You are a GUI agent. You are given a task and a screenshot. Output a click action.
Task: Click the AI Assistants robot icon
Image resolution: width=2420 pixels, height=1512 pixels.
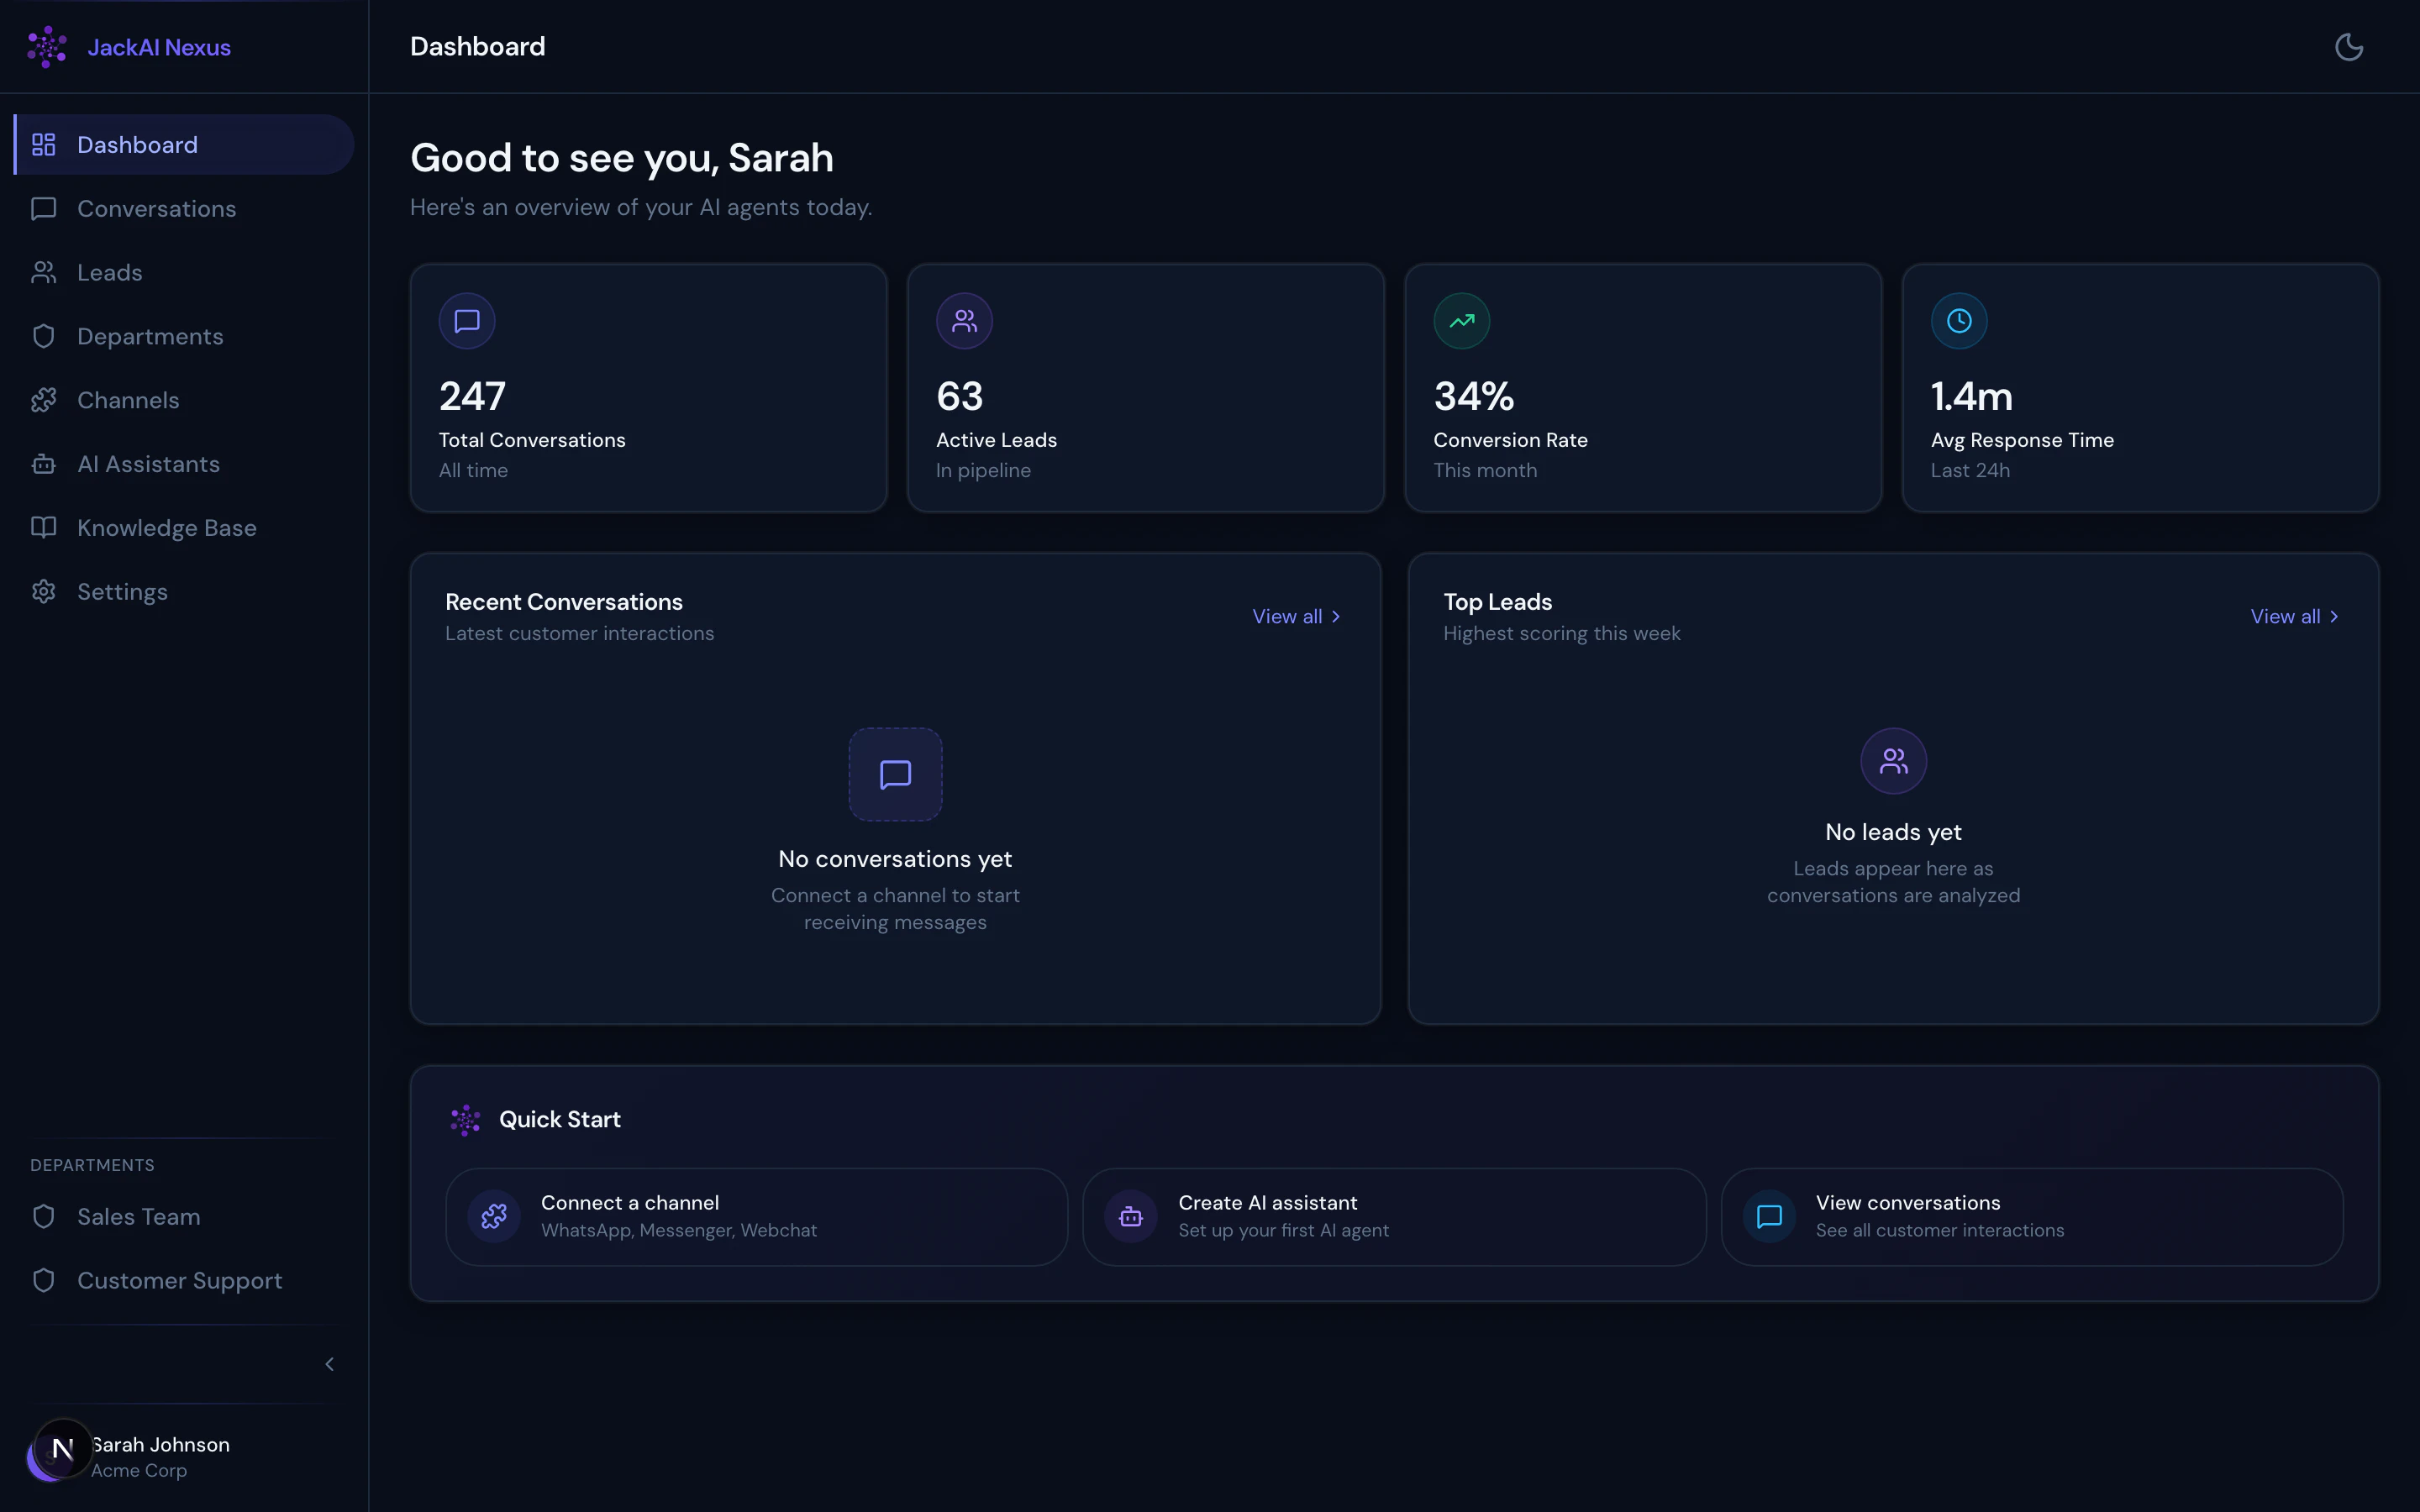43,464
